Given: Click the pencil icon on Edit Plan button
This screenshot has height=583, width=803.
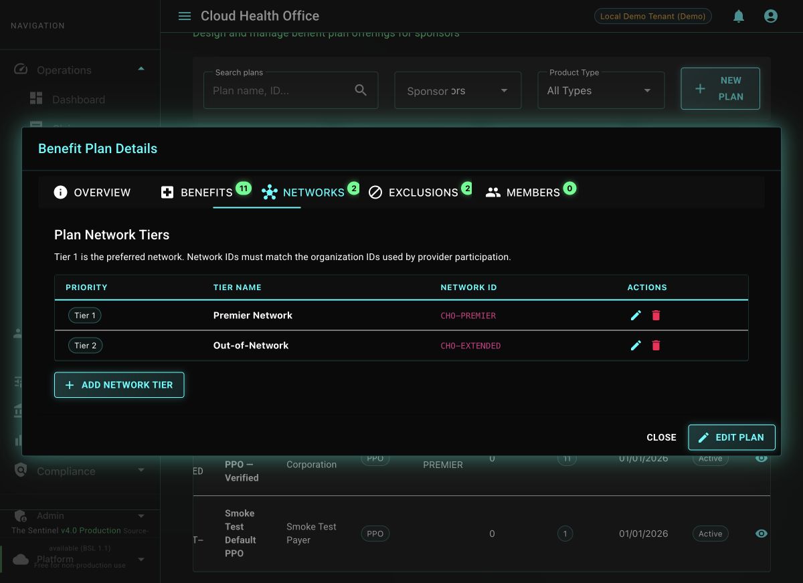Looking at the screenshot, I should [703, 437].
